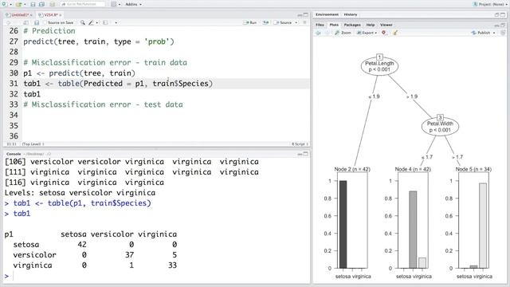The image size is (510, 287).
Task: Expand the panes layout dropdown arrow
Action: [120, 5]
